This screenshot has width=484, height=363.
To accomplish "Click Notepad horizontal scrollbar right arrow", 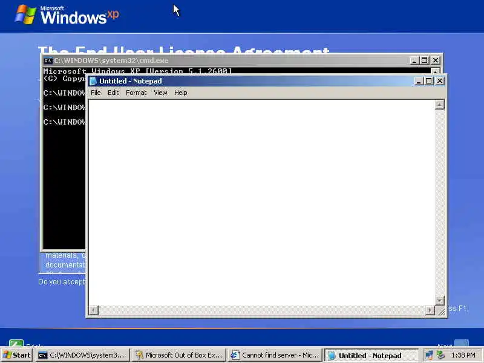I will click(x=430, y=310).
